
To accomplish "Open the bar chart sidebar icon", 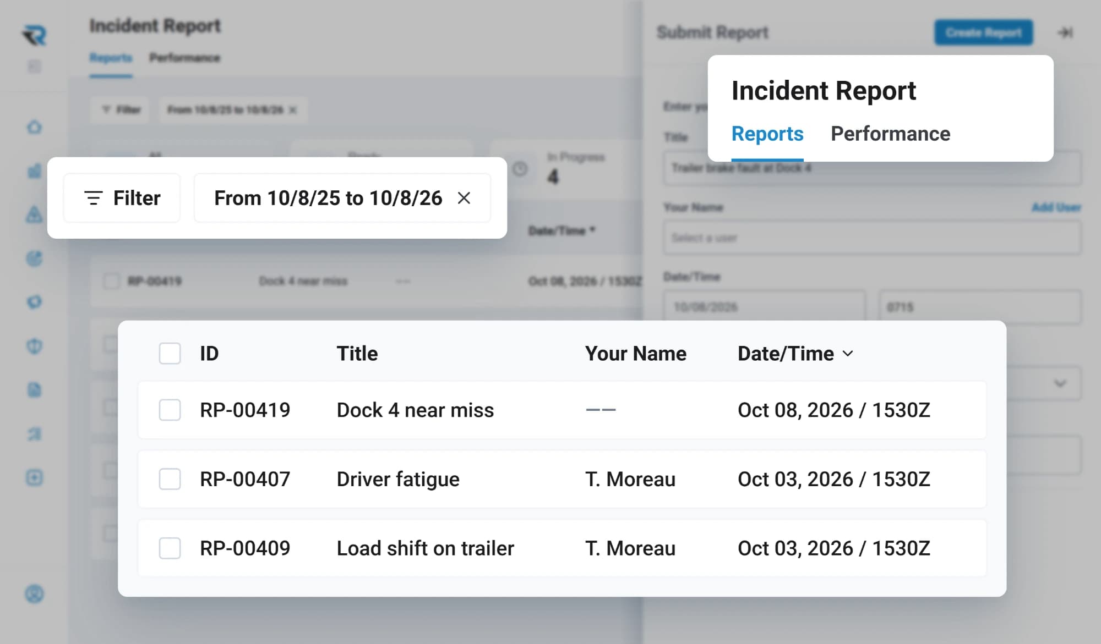I will coord(34,171).
